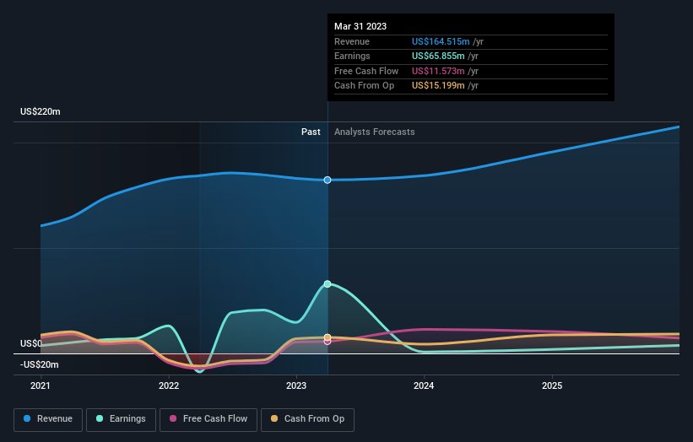693x442 pixels.
Task: Toggle the Revenue series in the legend
Action: tap(47, 418)
